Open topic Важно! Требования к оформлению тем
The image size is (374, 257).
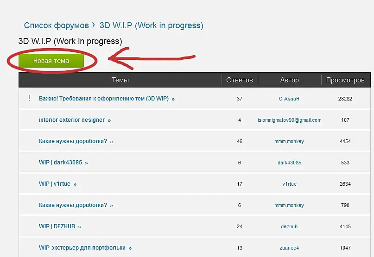tap(104, 99)
